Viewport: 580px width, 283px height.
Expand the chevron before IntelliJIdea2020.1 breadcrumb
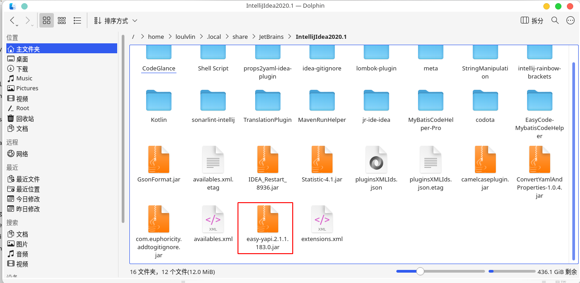tap(290, 37)
